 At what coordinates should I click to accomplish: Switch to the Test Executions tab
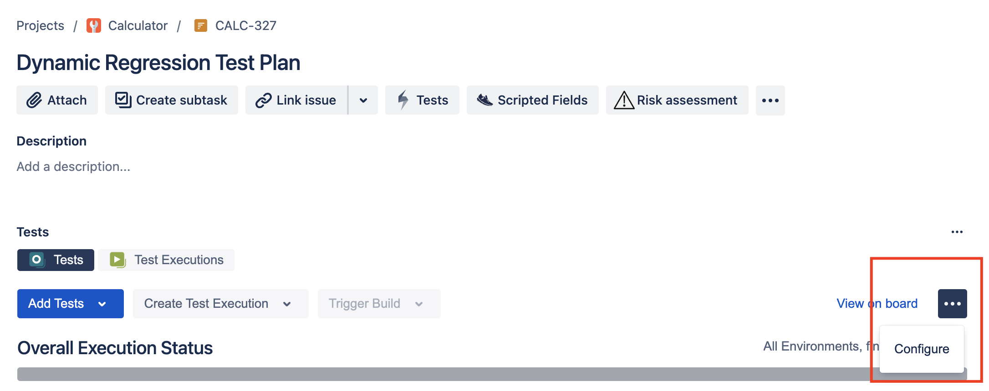(166, 260)
